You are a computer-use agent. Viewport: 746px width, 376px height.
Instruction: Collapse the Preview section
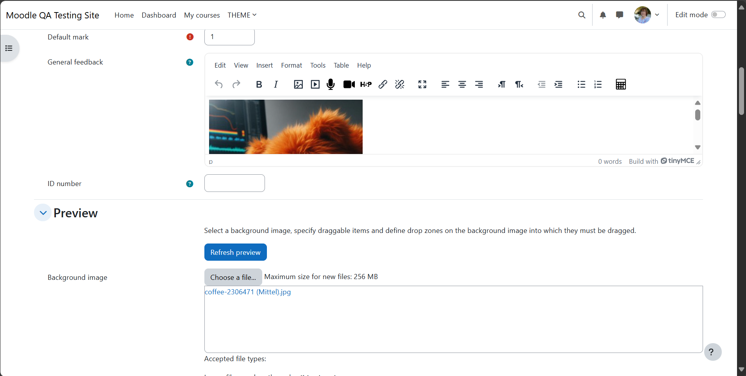(x=43, y=213)
